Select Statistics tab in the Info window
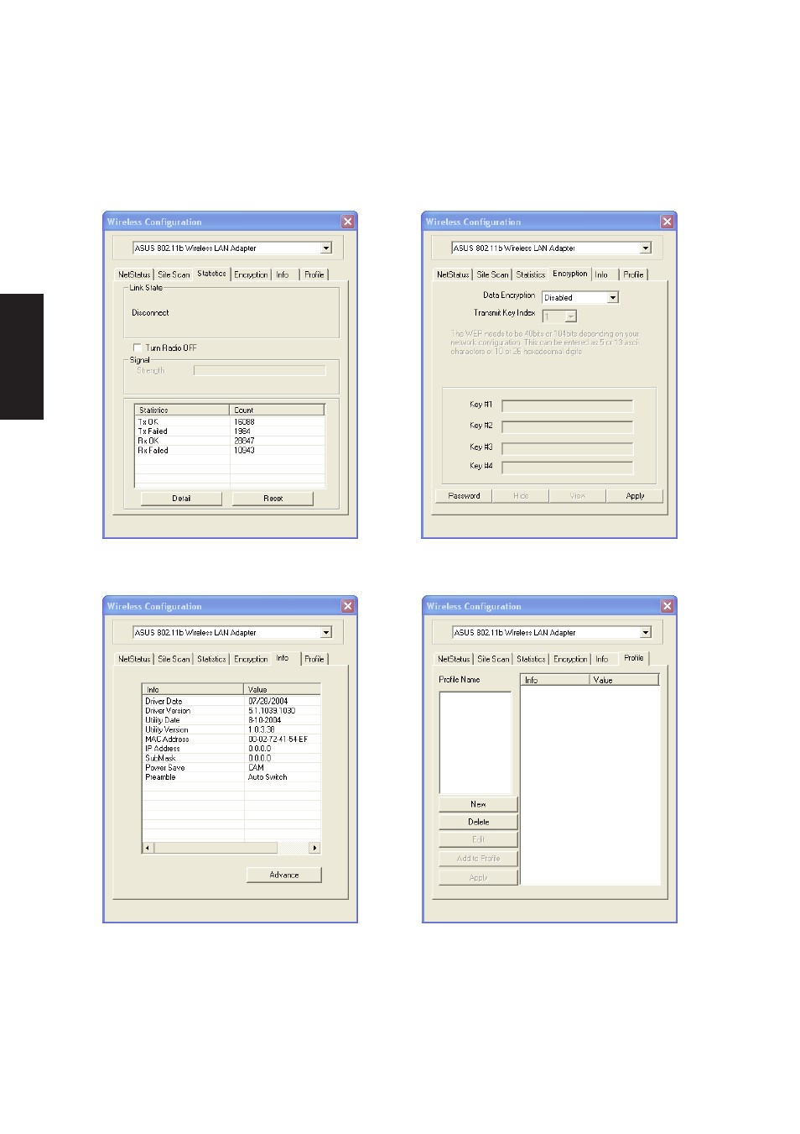Screen dimensions: 800x1134 [211, 659]
